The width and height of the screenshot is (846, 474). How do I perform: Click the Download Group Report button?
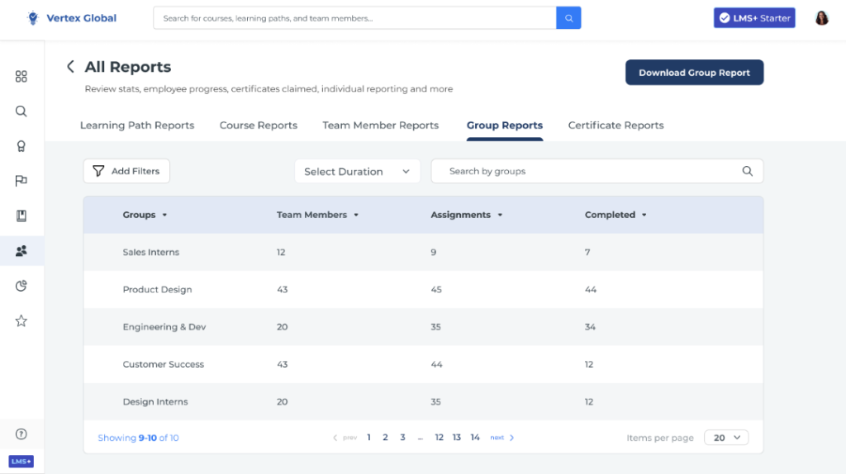pyautogui.click(x=694, y=73)
